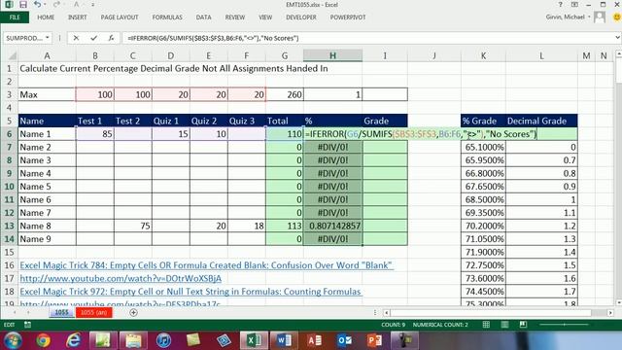
Task: Launch Google Chrome from taskbar
Action: point(43,340)
